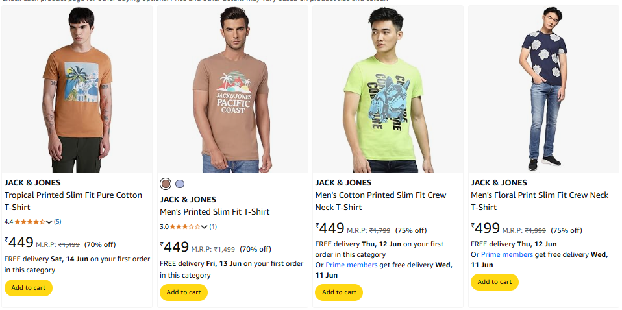Image resolution: width=622 pixels, height=310 pixels.
Task: Open the (5) reviews count link
Action: click(x=57, y=222)
